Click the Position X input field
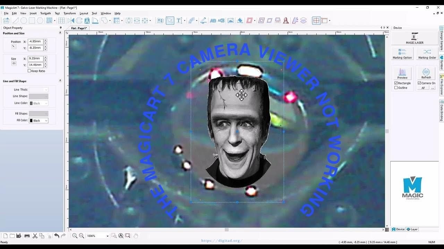This screenshot has height=249, width=444. [35, 41]
